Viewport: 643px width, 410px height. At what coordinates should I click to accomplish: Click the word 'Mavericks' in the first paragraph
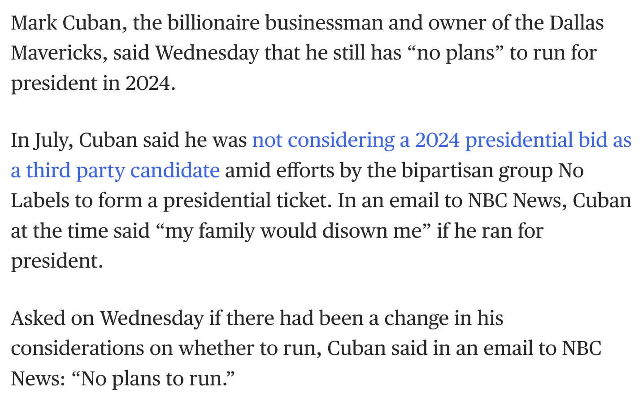click(x=59, y=53)
